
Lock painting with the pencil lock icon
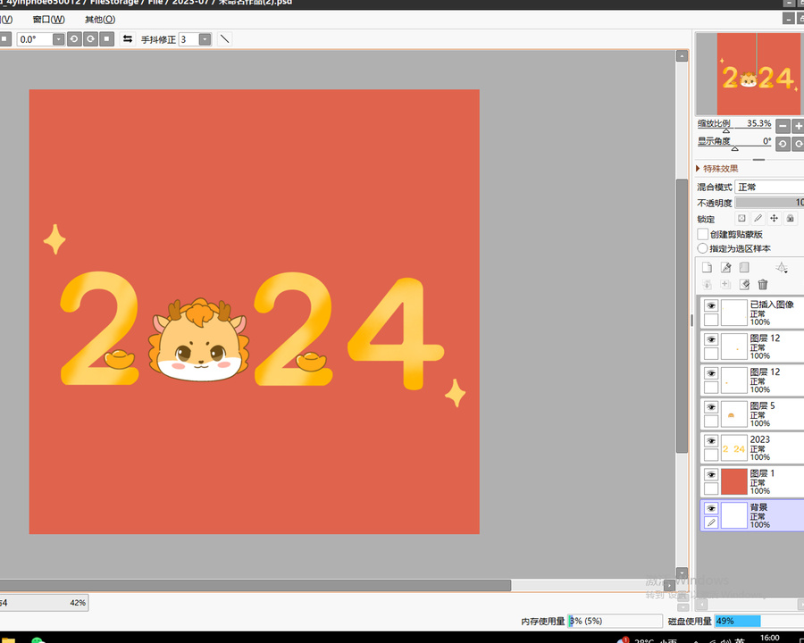point(758,219)
